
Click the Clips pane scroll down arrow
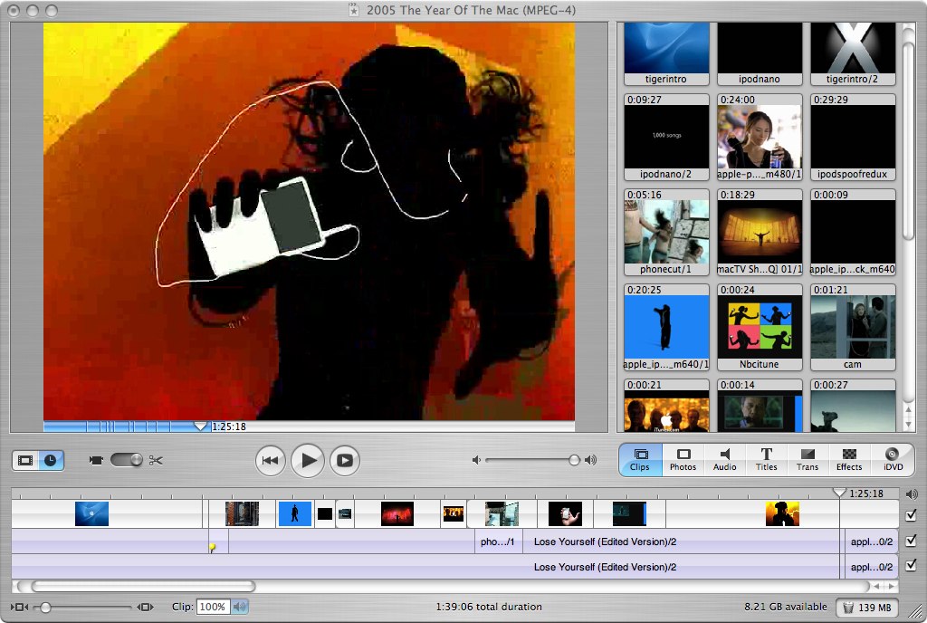[908, 424]
